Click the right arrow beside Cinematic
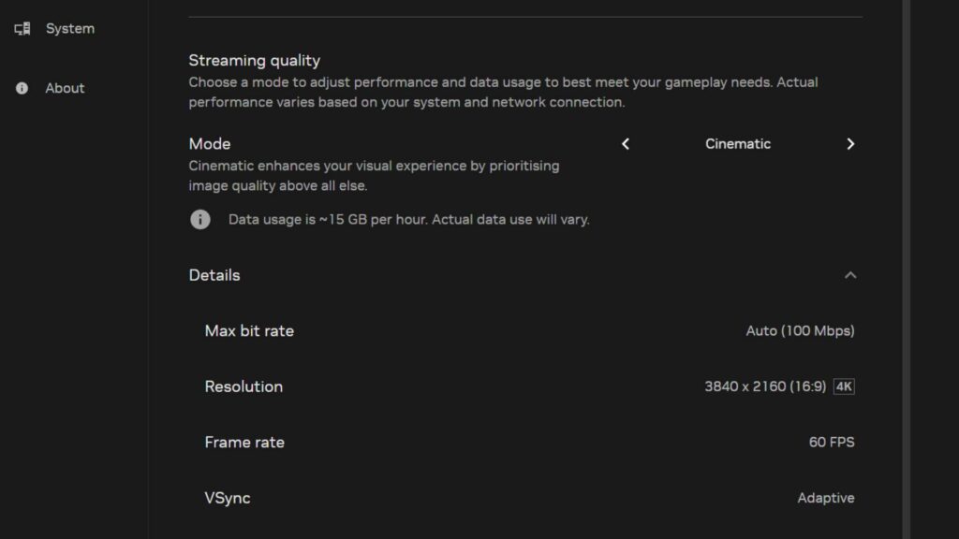The image size is (959, 539). (850, 143)
